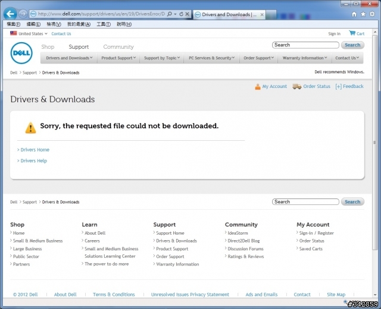
Task: Click inside the bottom Search field
Action: tap(305, 202)
